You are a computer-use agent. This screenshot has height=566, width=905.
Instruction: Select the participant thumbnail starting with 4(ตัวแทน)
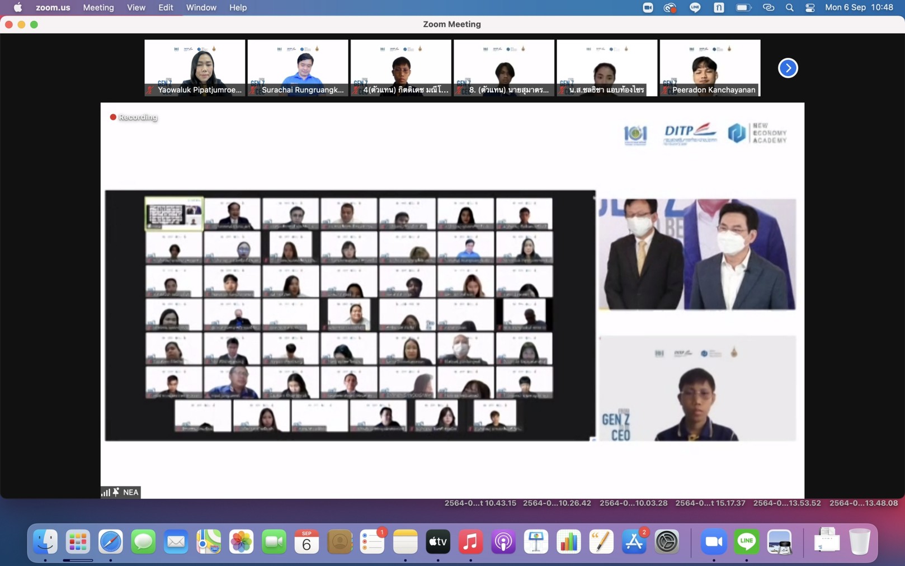(x=400, y=68)
